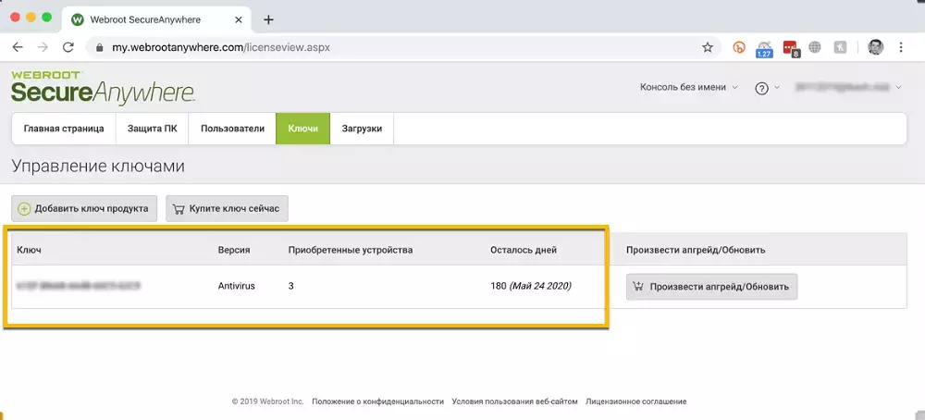Viewport: 925px width, 420px height.
Task: Click the browser forward arrow
Action: click(x=43, y=47)
